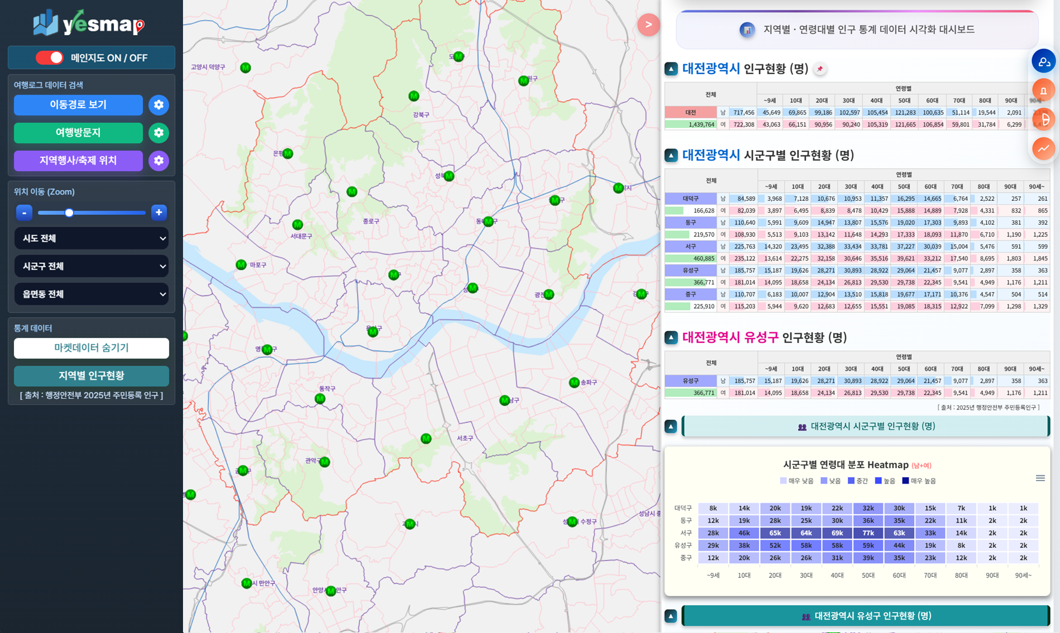
Task: Open settings gear beside 지역행사/축제 위치
Action: 158,161
